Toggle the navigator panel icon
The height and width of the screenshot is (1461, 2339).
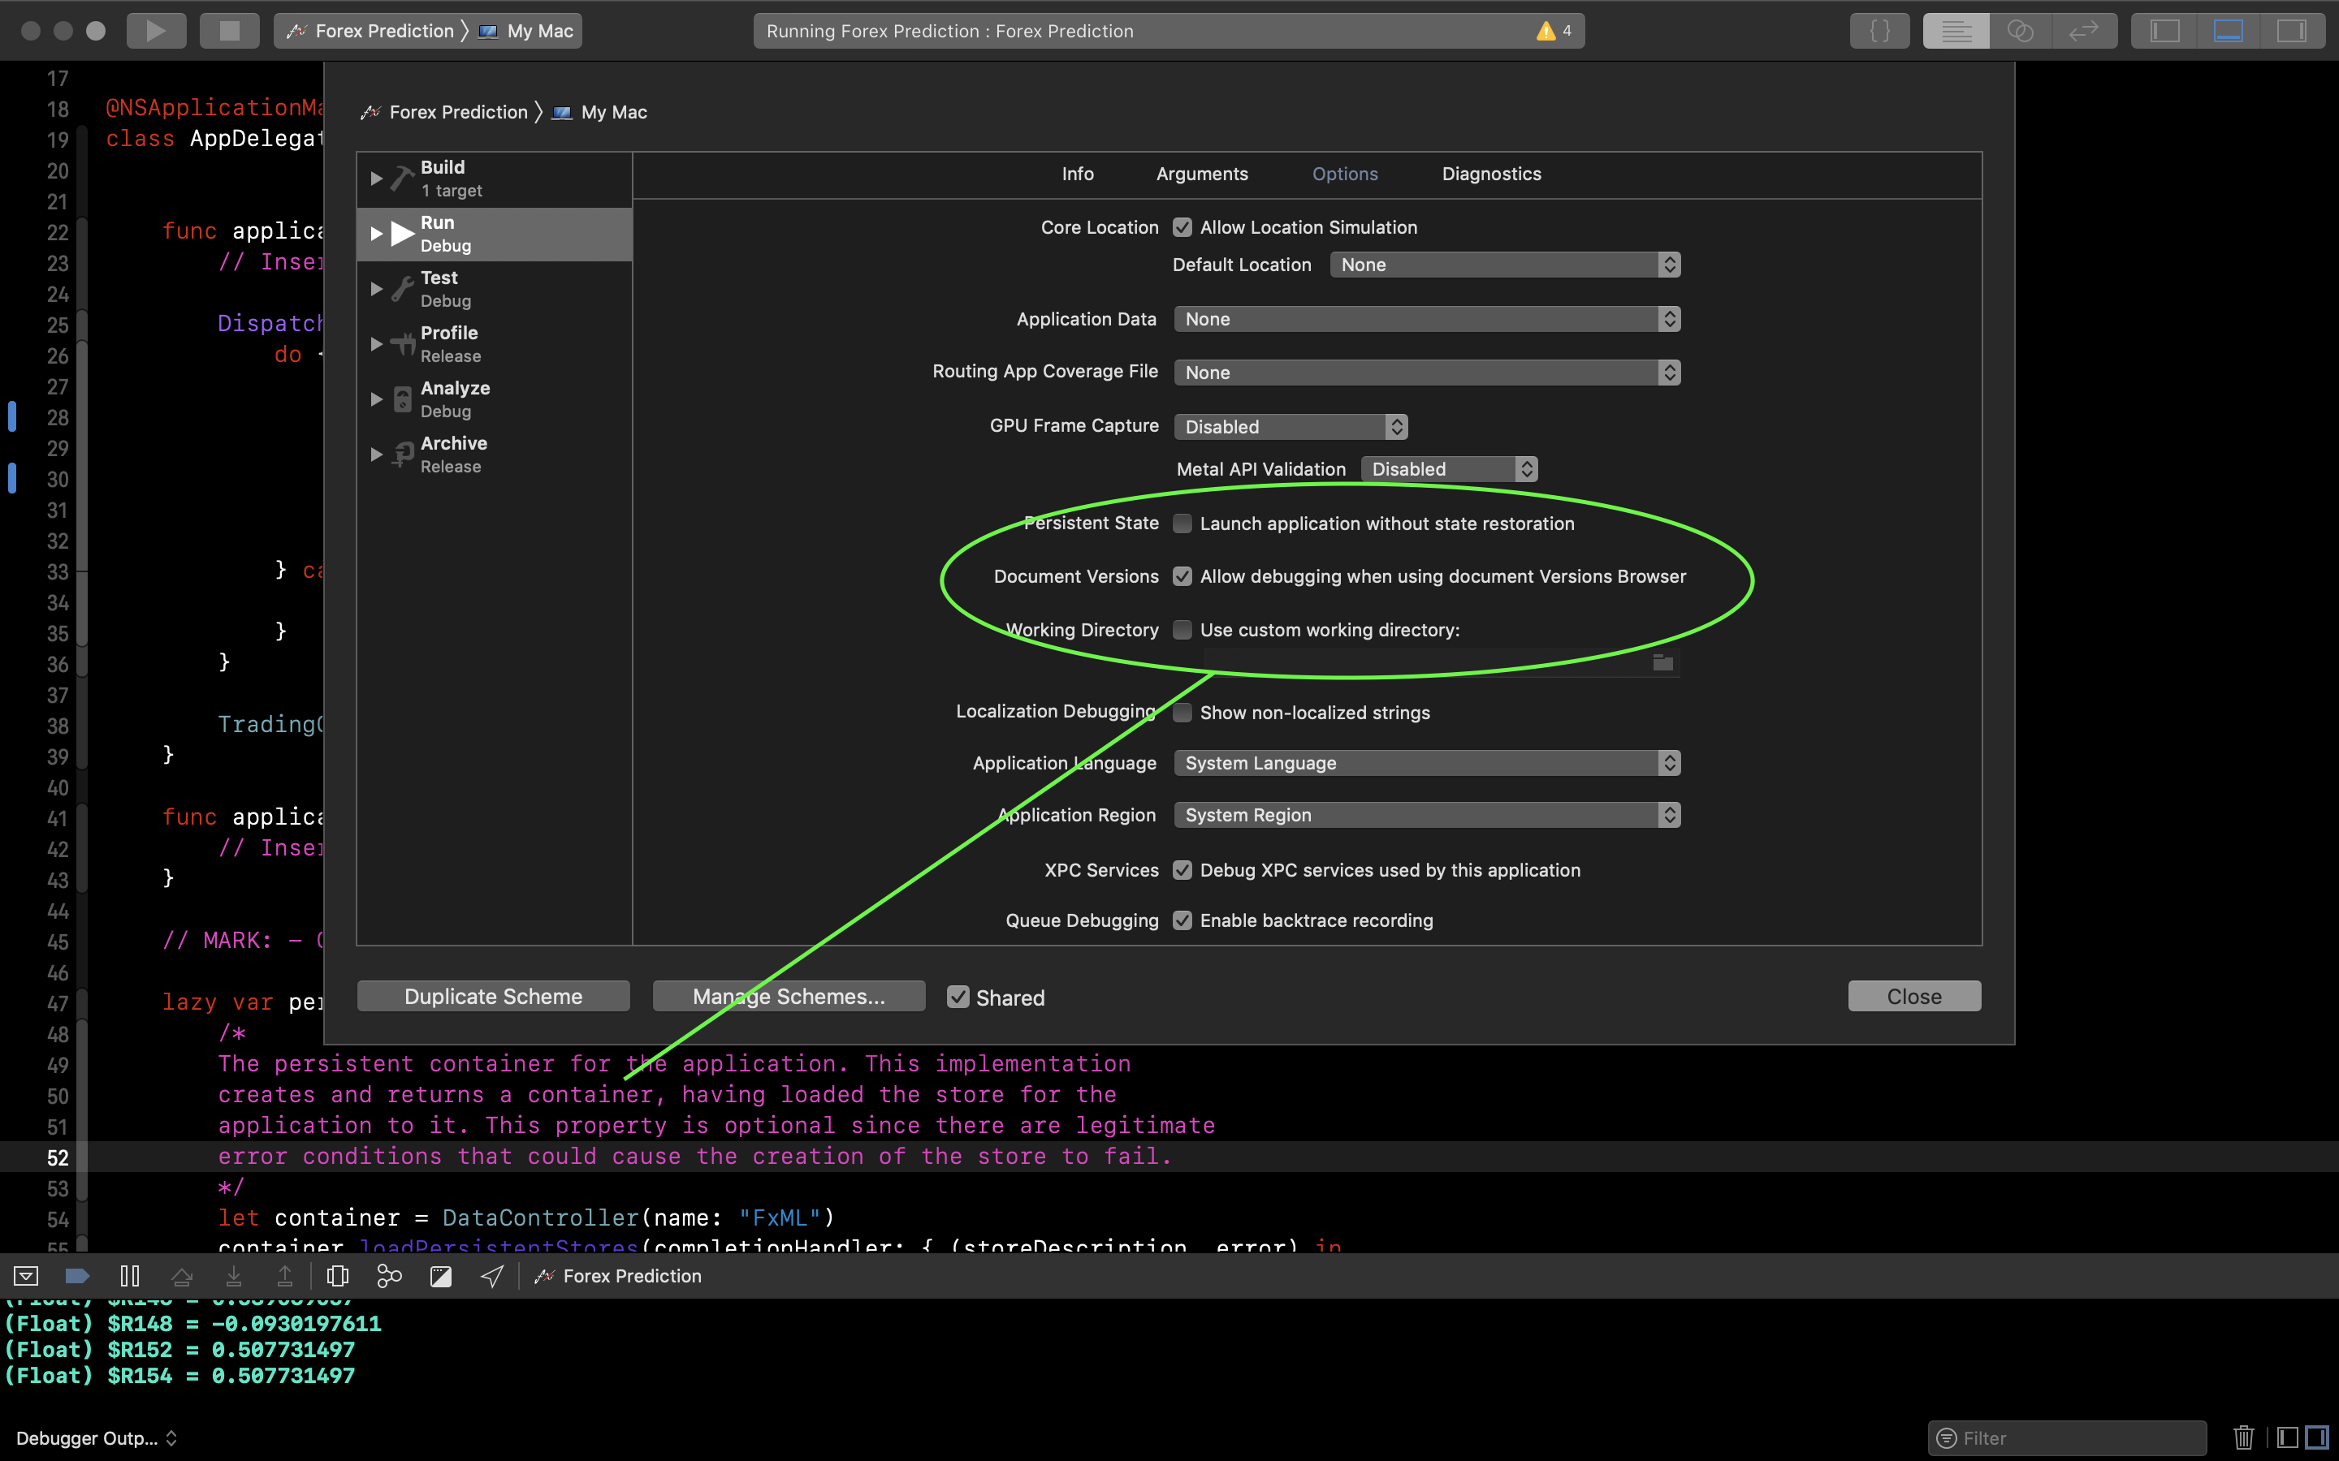[2164, 31]
